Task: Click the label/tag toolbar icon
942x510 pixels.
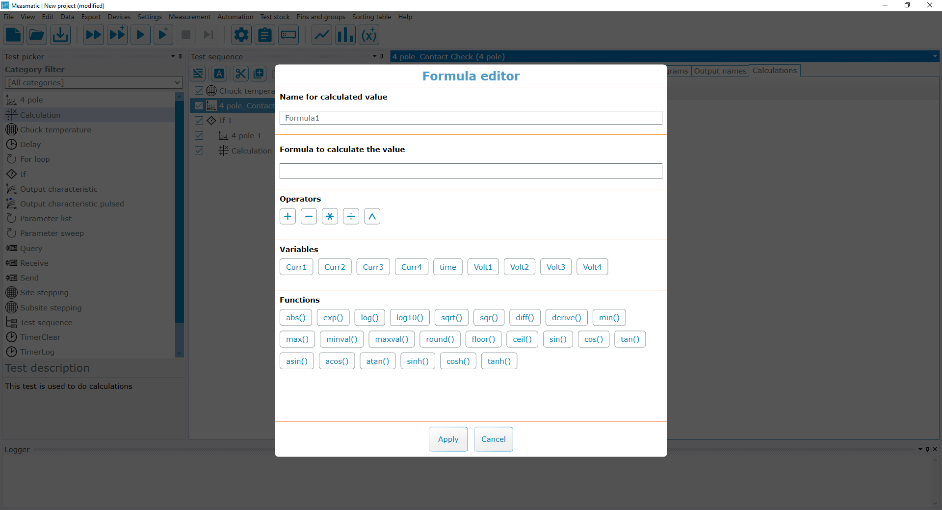Action: 288,35
